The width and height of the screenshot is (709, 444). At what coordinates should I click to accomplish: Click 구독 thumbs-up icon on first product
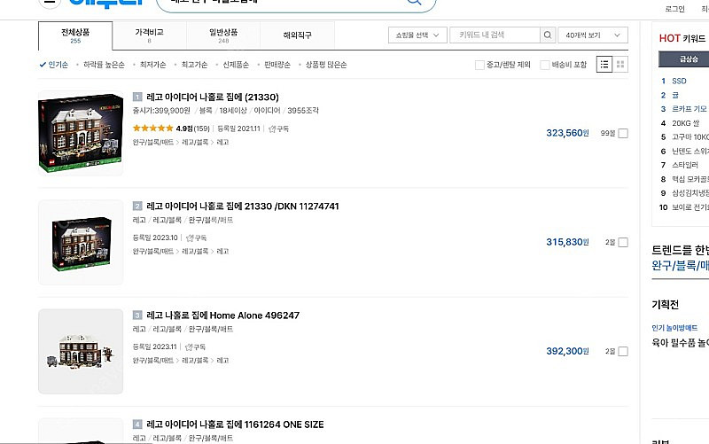point(272,129)
